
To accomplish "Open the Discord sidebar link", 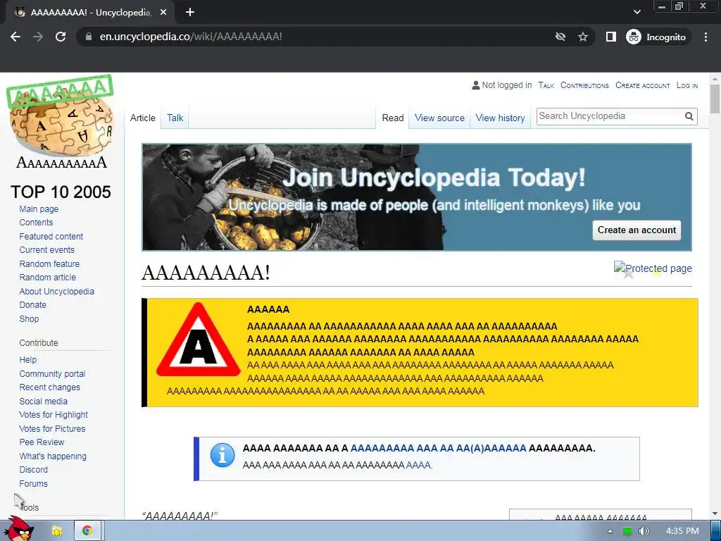I will tap(33, 470).
